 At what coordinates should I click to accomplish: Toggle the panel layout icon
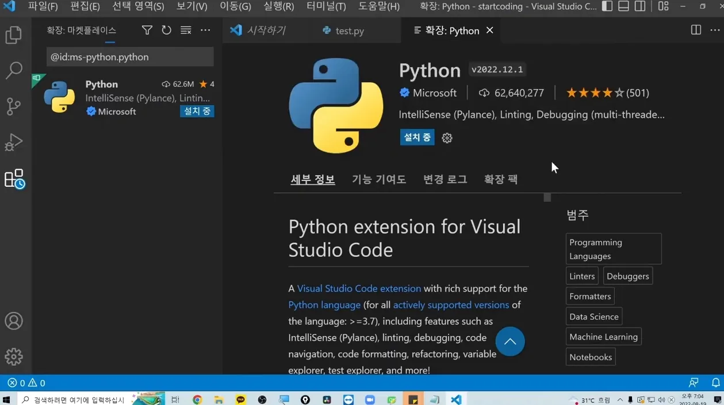pyautogui.click(x=623, y=6)
